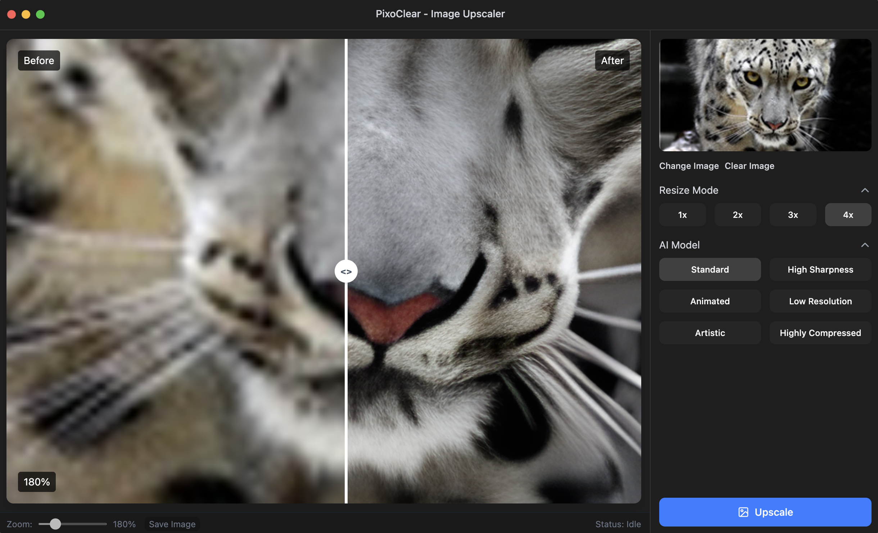Select the Standard AI model
This screenshot has width=878, height=533.
tap(710, 270)
